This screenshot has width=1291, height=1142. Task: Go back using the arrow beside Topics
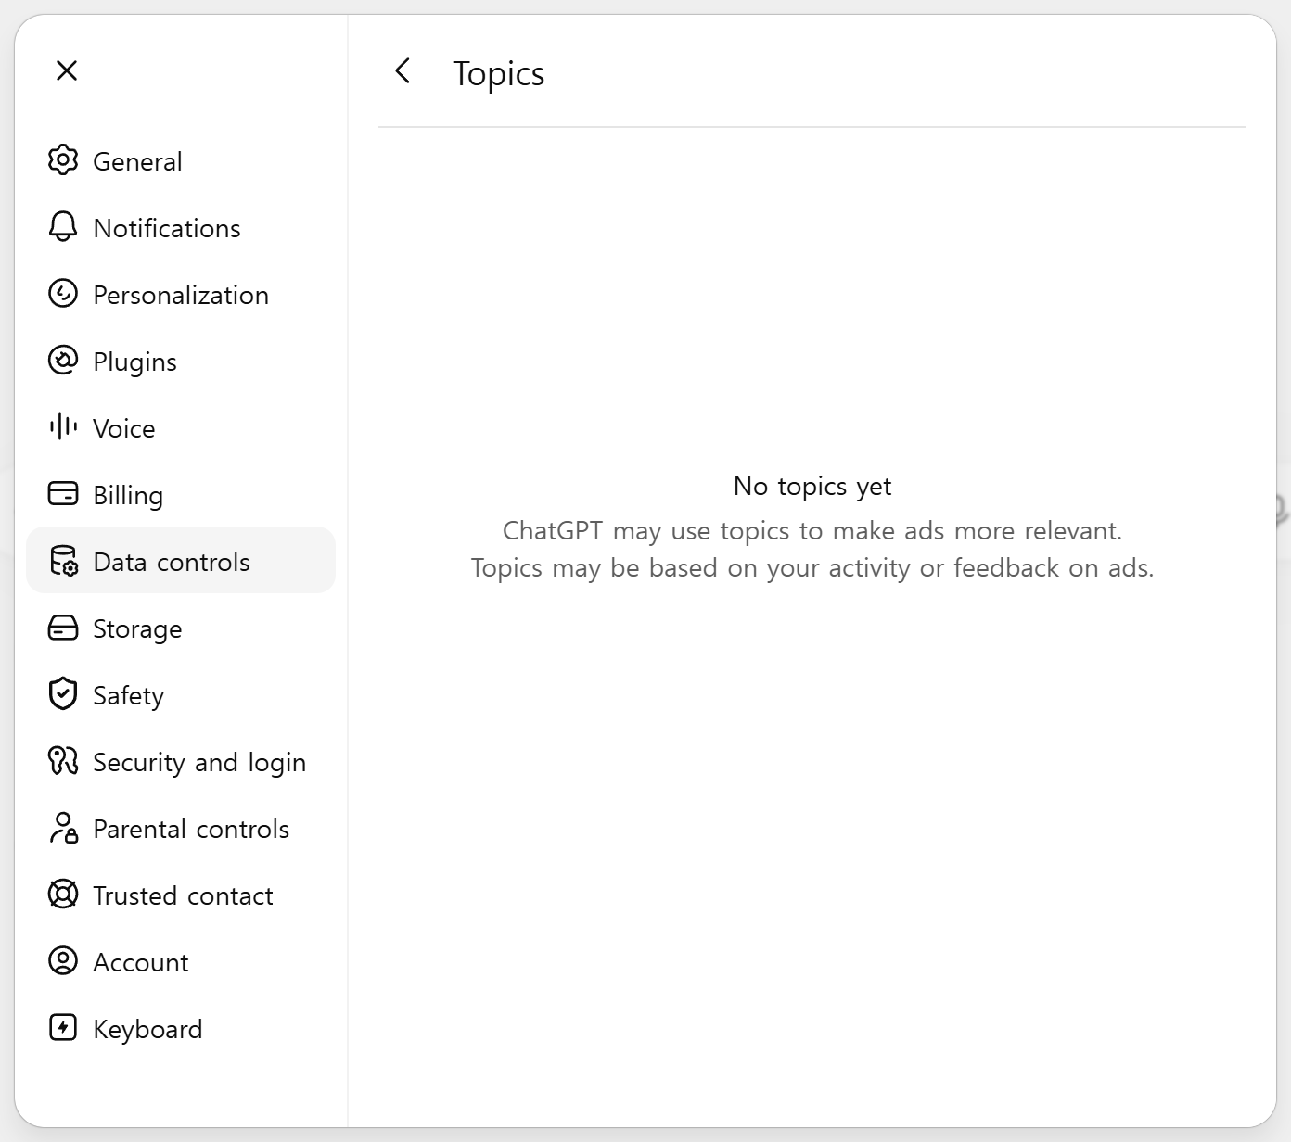(403, 70)
